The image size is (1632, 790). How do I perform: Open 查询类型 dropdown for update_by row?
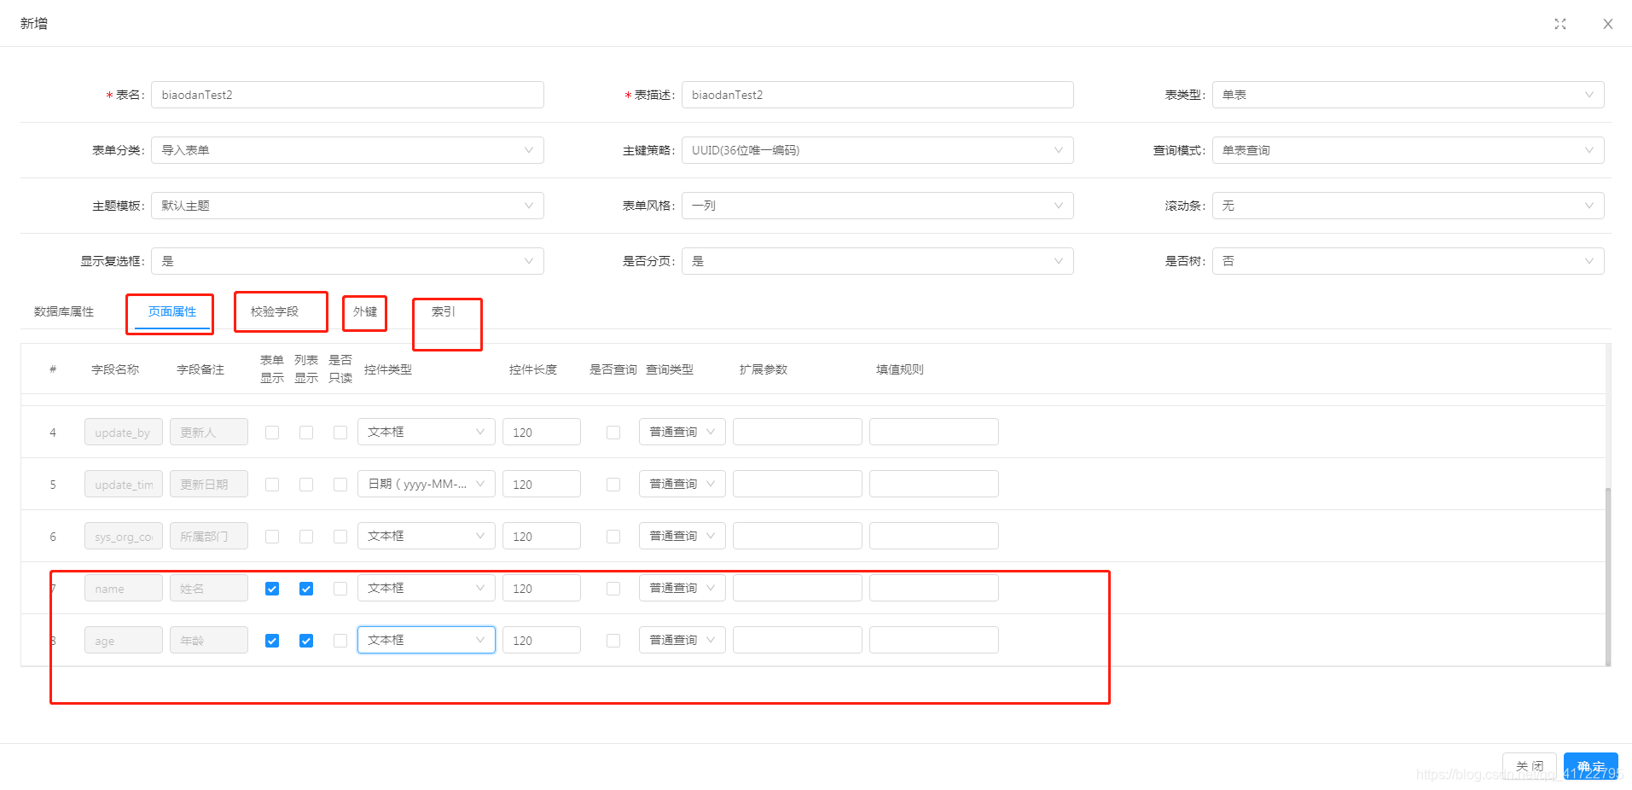coord(682,432)
